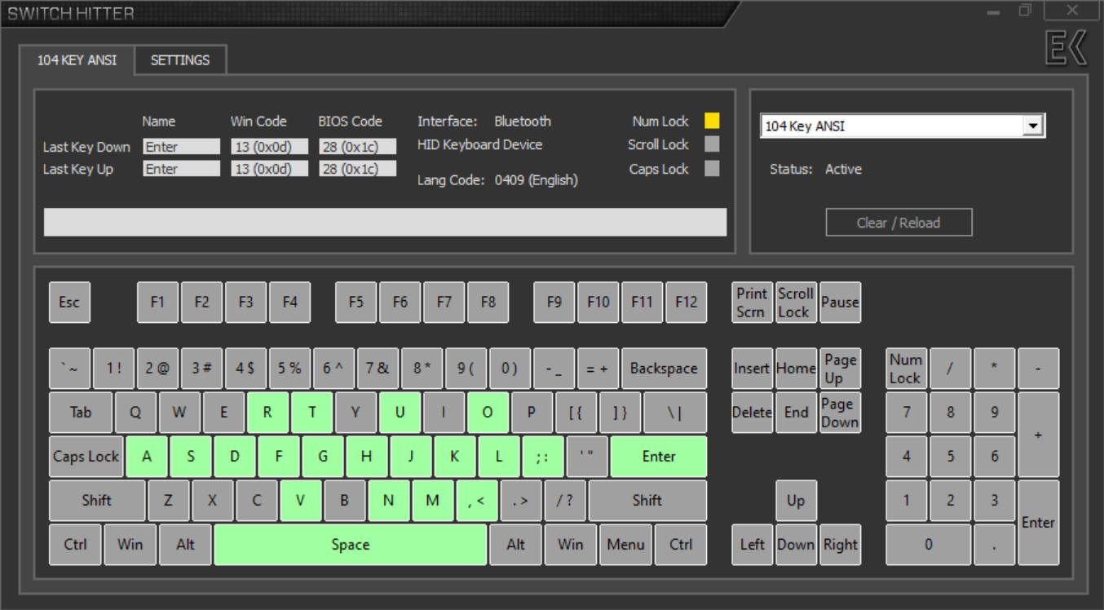Click the tilde backtick key
This screenshot has width=1104, height=610.
pos(69,369)
